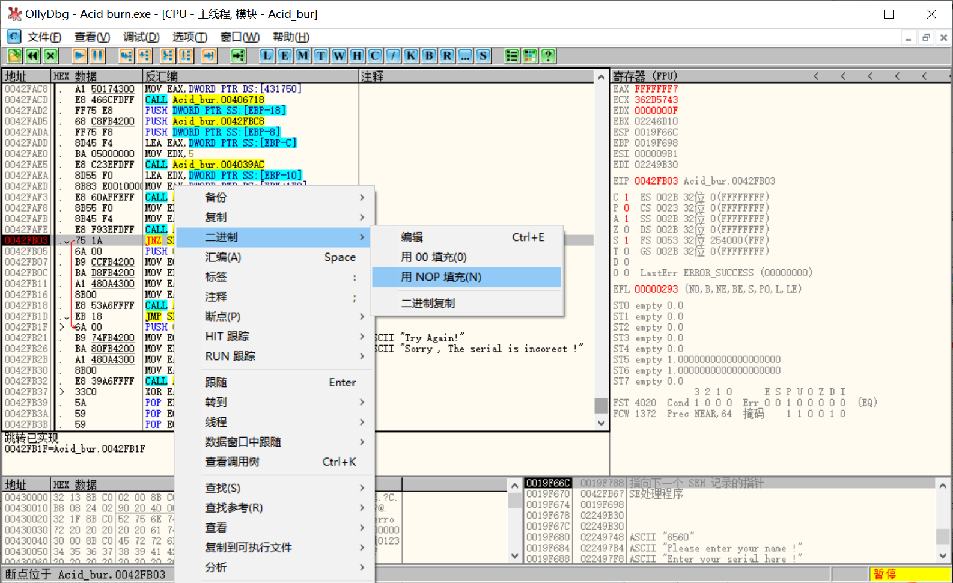Image resolution: width=953 pixels, height=583 pixels.
Task: Open Handles window with H button
Action: tap(357, 56)
